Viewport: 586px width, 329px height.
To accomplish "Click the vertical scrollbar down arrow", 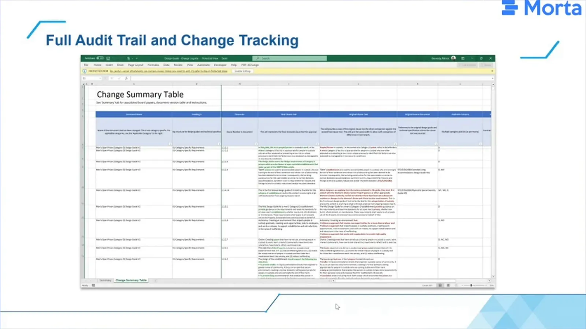I will coord(493,277).
